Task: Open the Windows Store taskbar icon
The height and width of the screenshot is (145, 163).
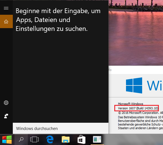Action: (81, 140)
